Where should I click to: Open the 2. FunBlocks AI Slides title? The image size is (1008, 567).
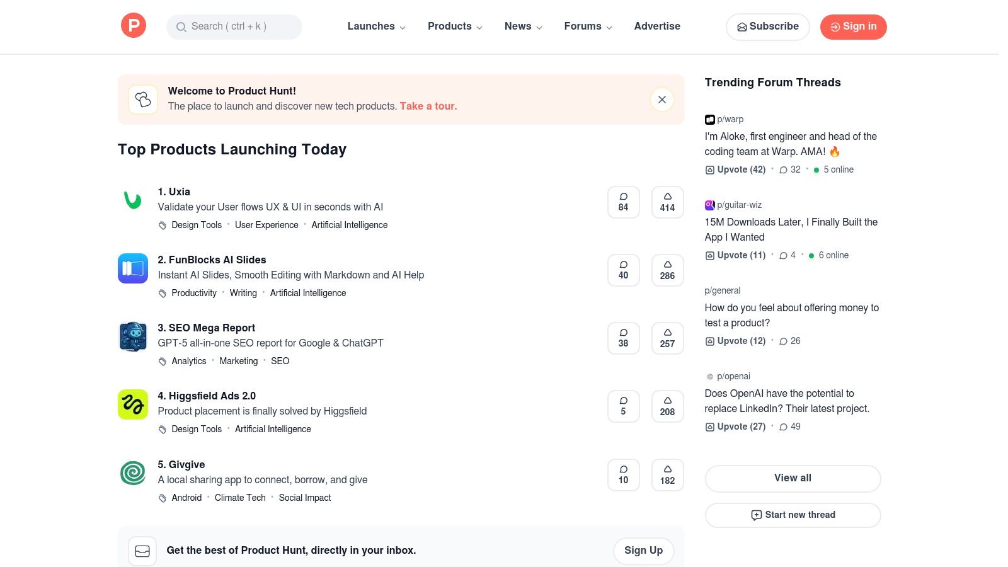pyautogui.click(x=212, y=260)
